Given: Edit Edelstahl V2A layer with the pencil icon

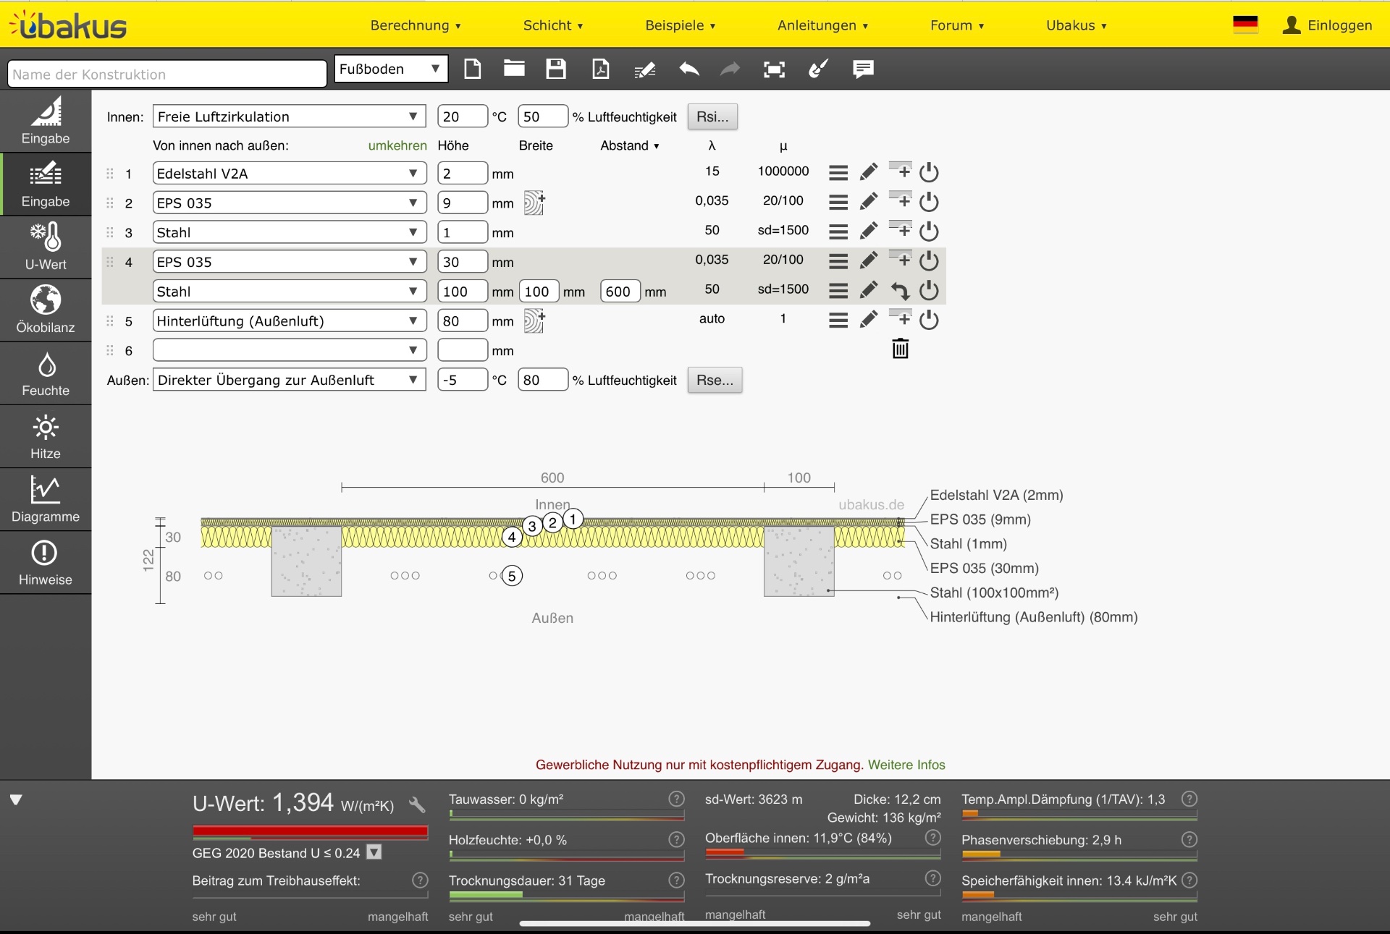Looking at the screenshot, I should coord(869,172).
